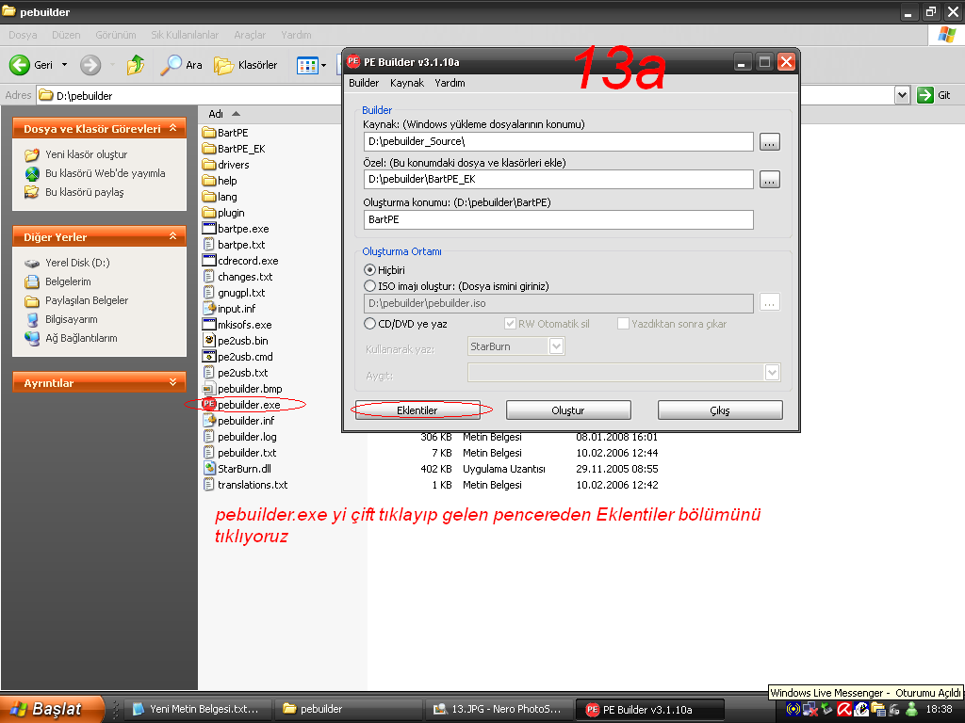Screen dimensions: 965x723
Task: Switch to 13.JPG Nero PhotoSnap taskbar item
Action: coord(499,709)
